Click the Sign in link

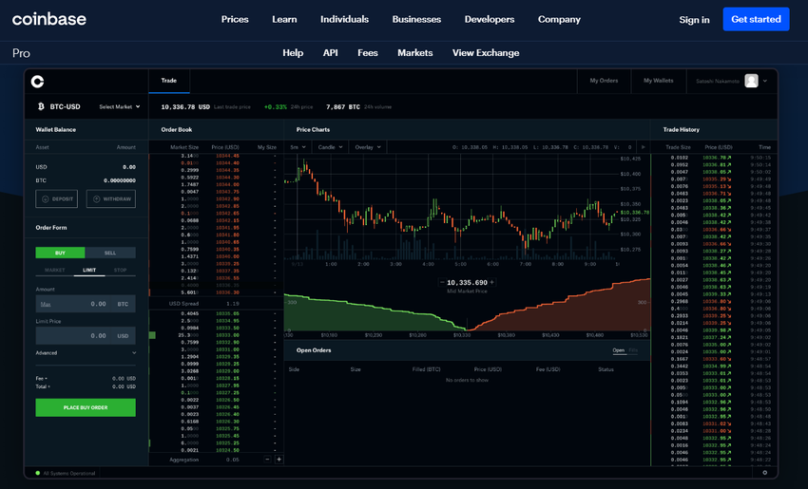(x=694, y=20)
